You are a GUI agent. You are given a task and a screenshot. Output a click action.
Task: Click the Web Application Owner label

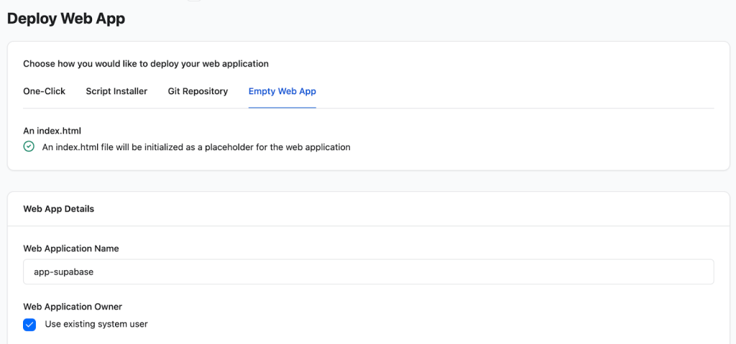tap(73, 307)
